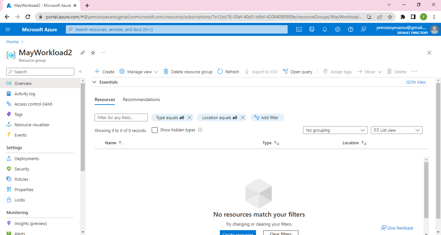Viewport: 441px width, 235px height.
Task: Click the left menu scrollbar down arrow
Action: pos(83,232)
